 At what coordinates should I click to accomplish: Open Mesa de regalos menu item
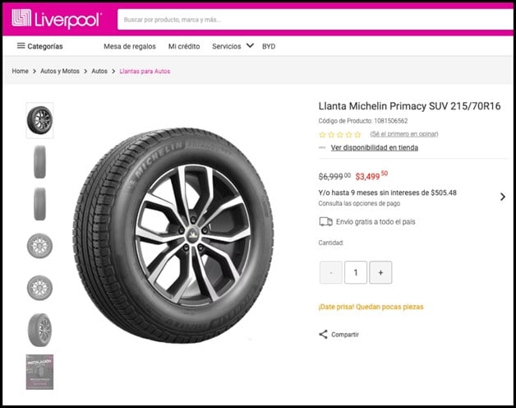[129, 46]
